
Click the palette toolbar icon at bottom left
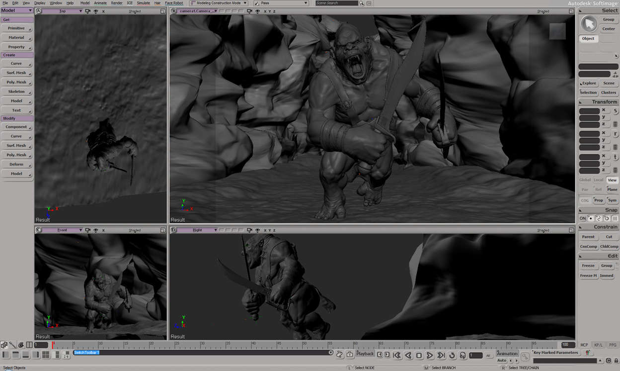click(21, 345)
